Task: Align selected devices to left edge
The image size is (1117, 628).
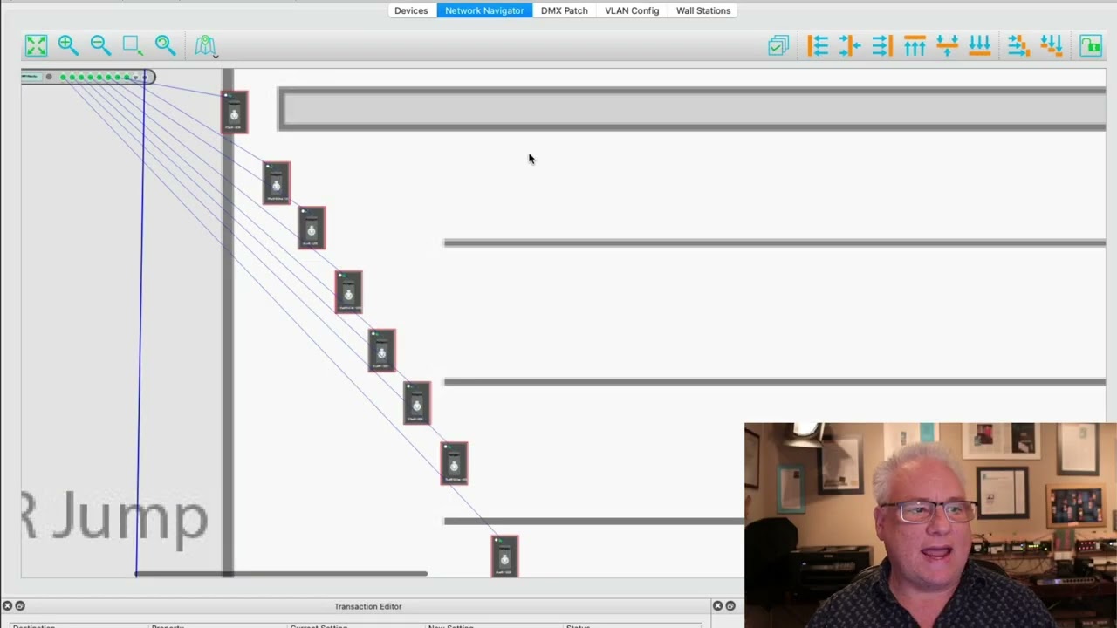Action: (818, 45)
